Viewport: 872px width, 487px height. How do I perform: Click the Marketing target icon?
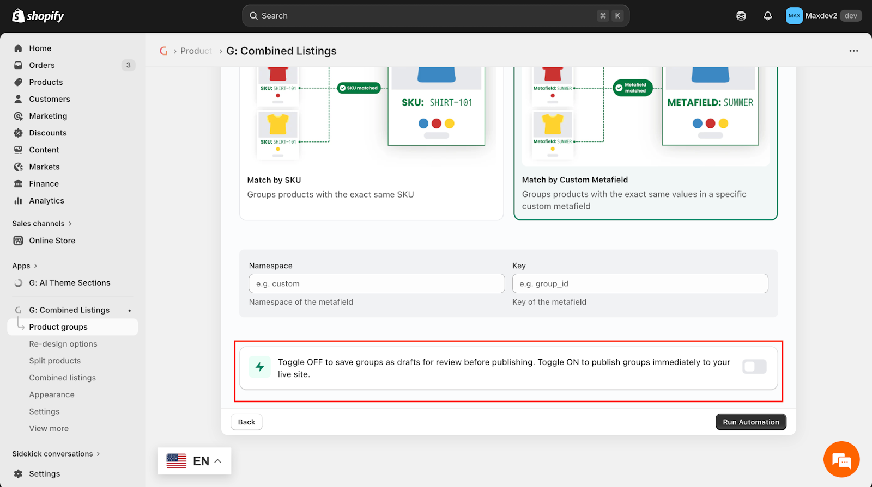click(x=18, y=116)
